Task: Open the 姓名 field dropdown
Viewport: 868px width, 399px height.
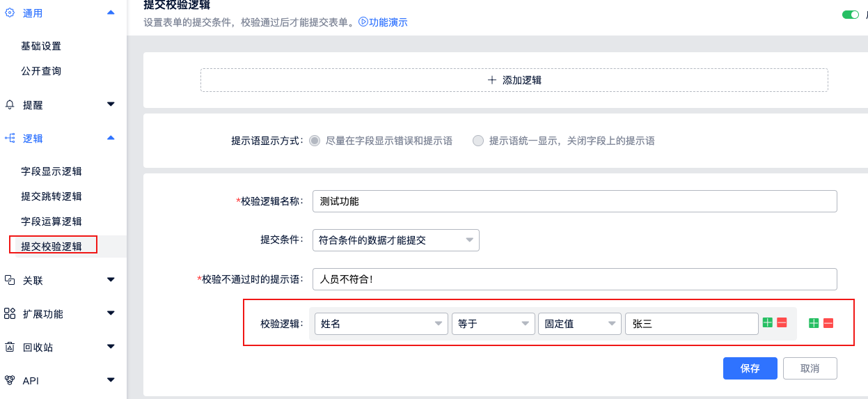Action: coord(381,324)
